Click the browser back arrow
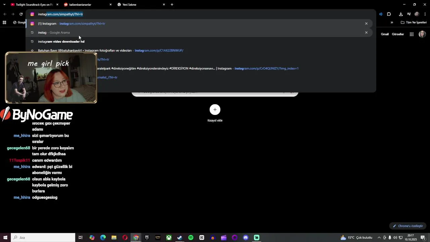This screenshot has height=242, width=430. click(5, 14)
